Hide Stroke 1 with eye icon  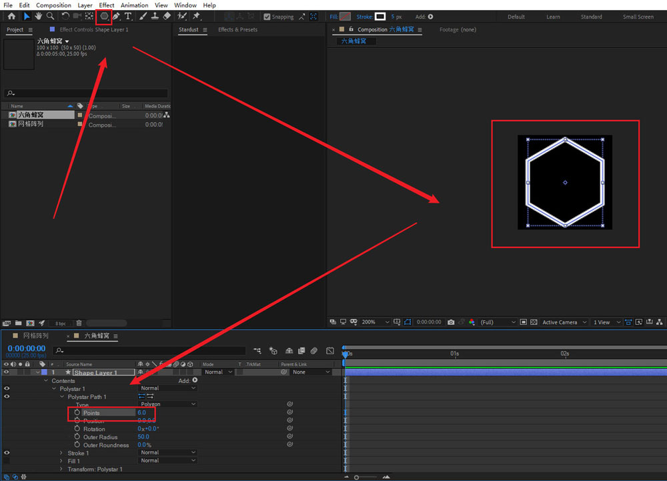tap(7, 453)
